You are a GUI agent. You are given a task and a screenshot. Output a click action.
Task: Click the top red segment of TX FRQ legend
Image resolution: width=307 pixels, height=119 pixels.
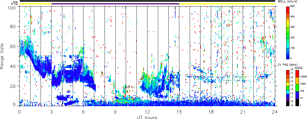(x=288, y=72)
